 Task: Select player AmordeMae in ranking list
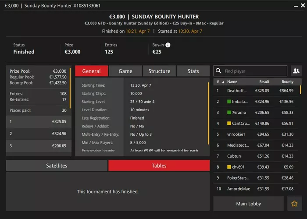coord(256,189)
